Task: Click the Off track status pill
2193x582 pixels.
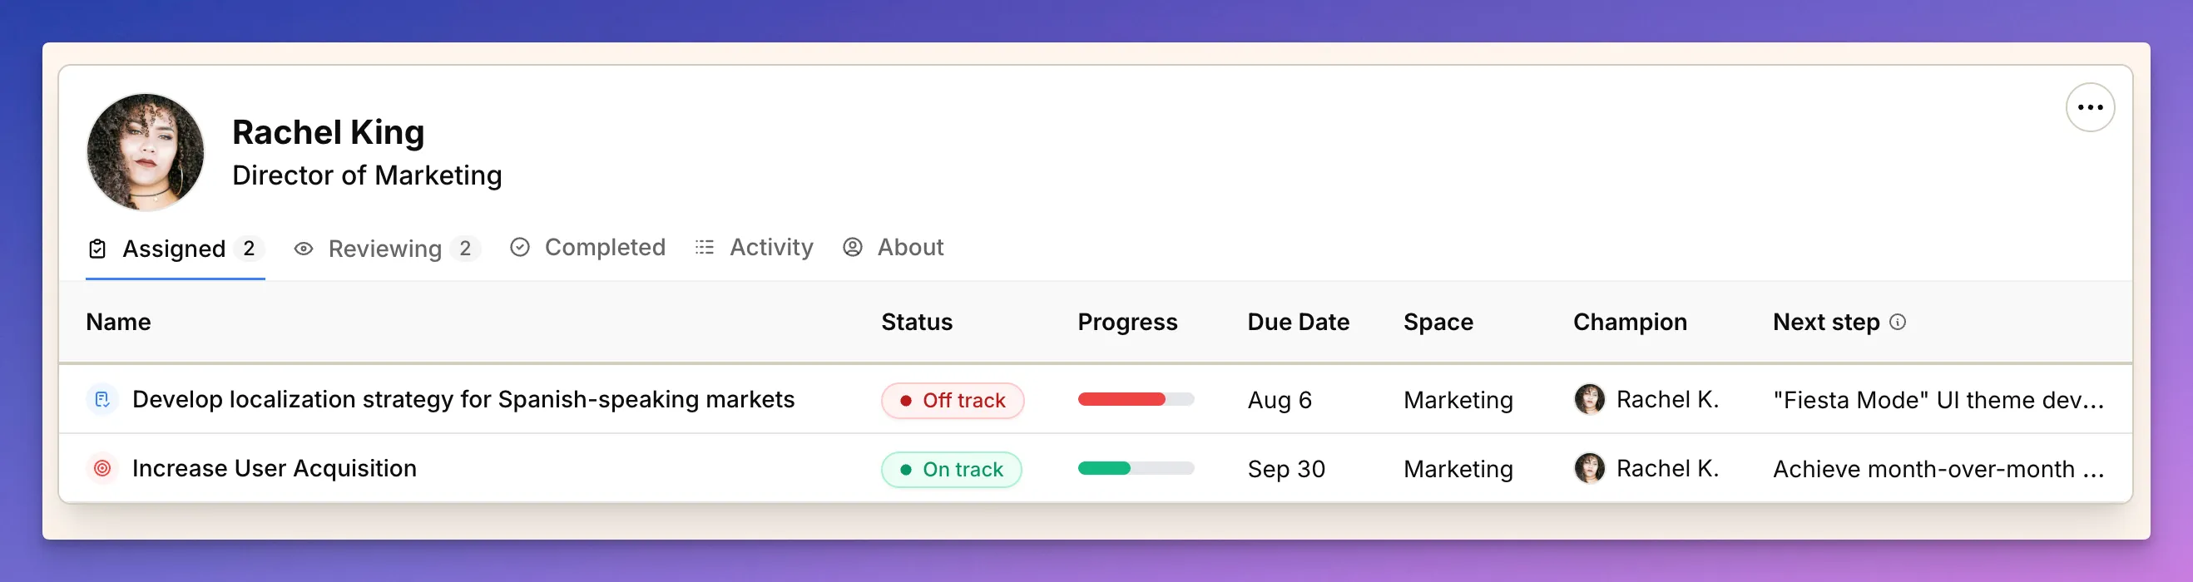Action: pyautogui.click(x=953, y=399)
